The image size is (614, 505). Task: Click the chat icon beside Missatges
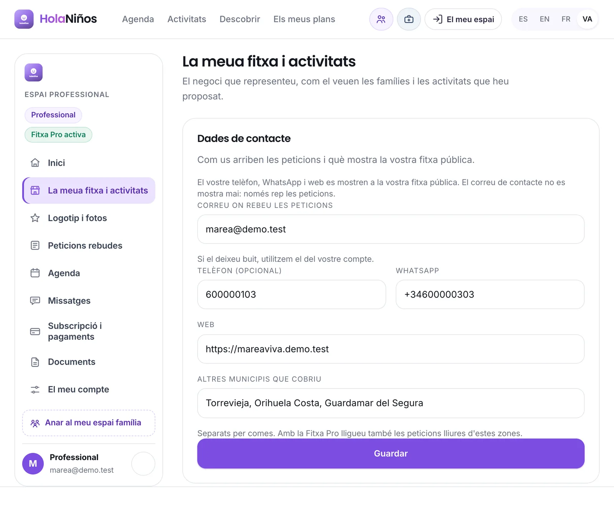click(35, 301)
